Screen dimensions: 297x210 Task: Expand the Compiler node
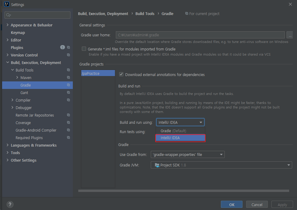pos(13,100)
